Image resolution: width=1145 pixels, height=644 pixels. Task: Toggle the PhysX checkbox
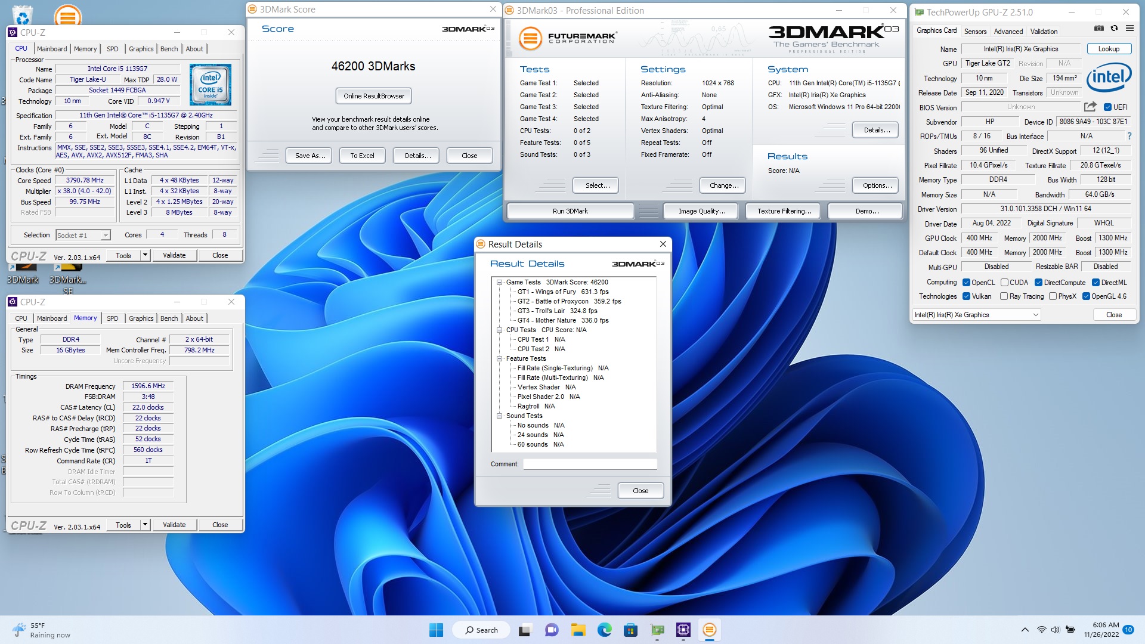1053,296
